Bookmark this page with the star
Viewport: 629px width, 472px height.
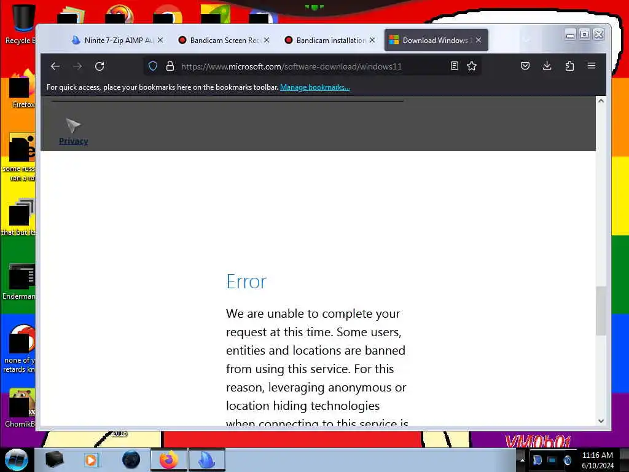[x=472, y=66]
